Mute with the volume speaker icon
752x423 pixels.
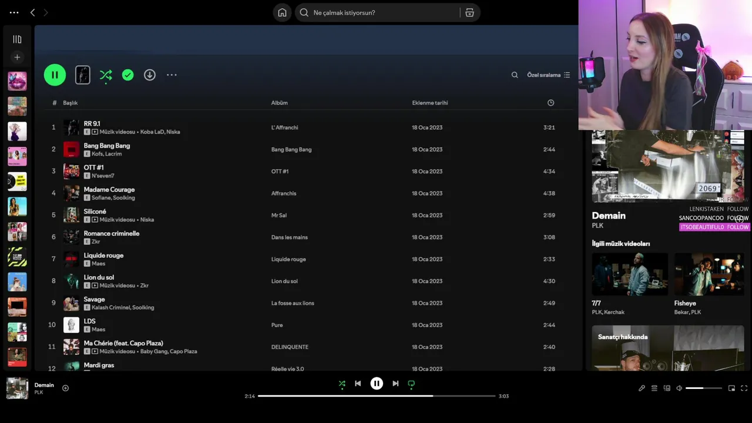679,388
